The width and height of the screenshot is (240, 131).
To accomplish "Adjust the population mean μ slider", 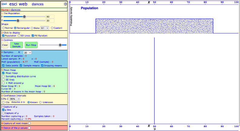I will tap(24, 17).
